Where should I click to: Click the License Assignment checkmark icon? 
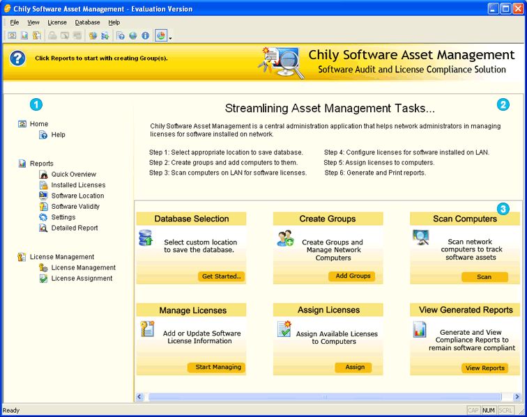[x=43, y=278]
